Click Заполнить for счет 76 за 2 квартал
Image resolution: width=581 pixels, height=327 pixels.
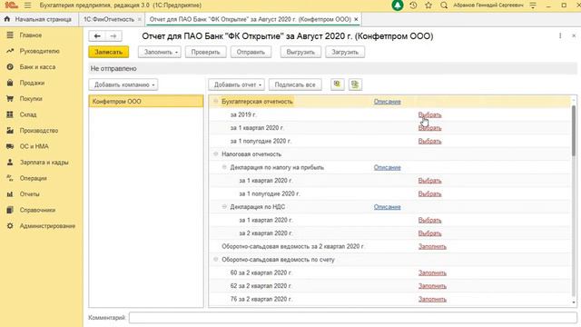pos(432,299)
